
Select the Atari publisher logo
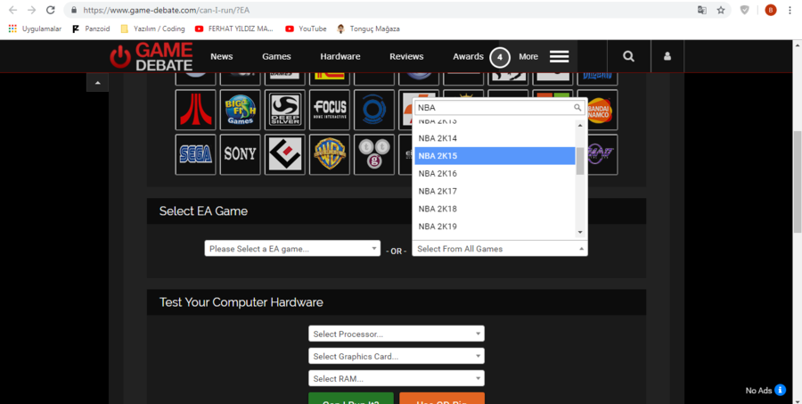click(195, 110)
